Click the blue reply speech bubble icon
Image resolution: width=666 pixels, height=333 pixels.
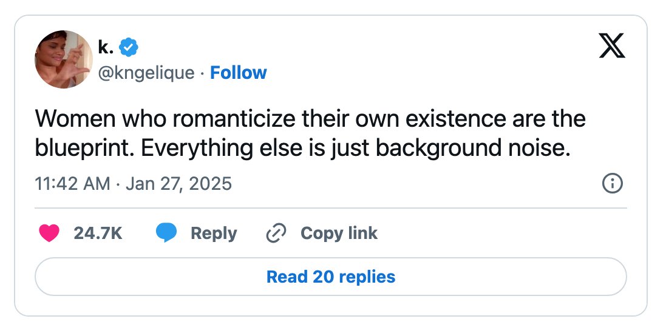point(166,234)
